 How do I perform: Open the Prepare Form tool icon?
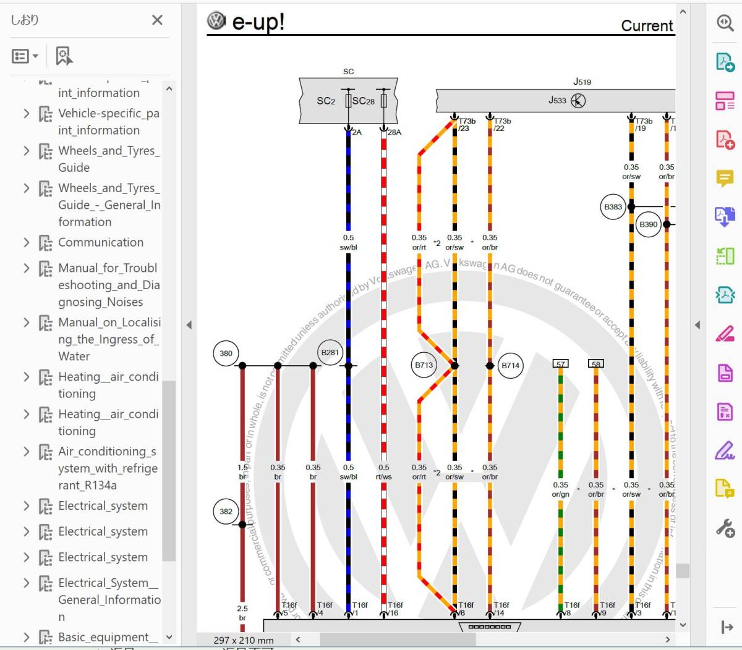725,373
